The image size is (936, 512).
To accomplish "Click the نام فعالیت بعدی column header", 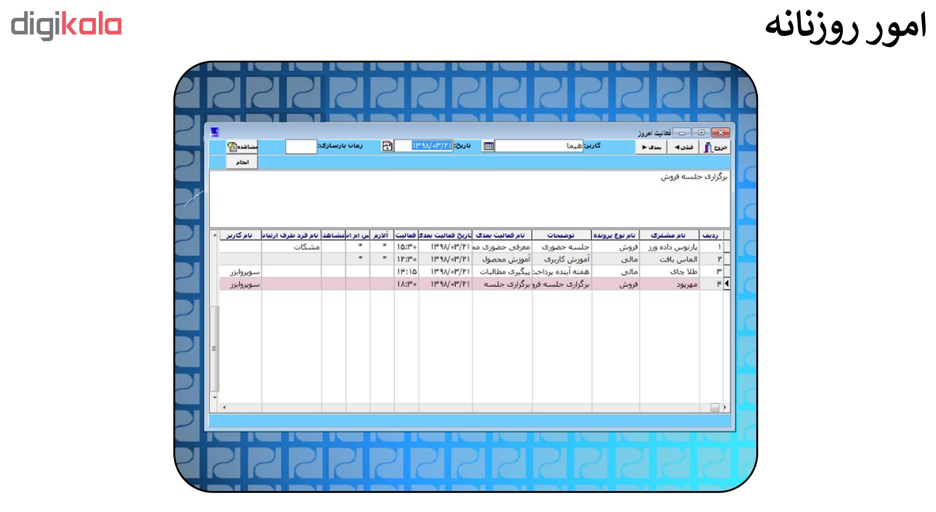I will click(x=502, y=235).
